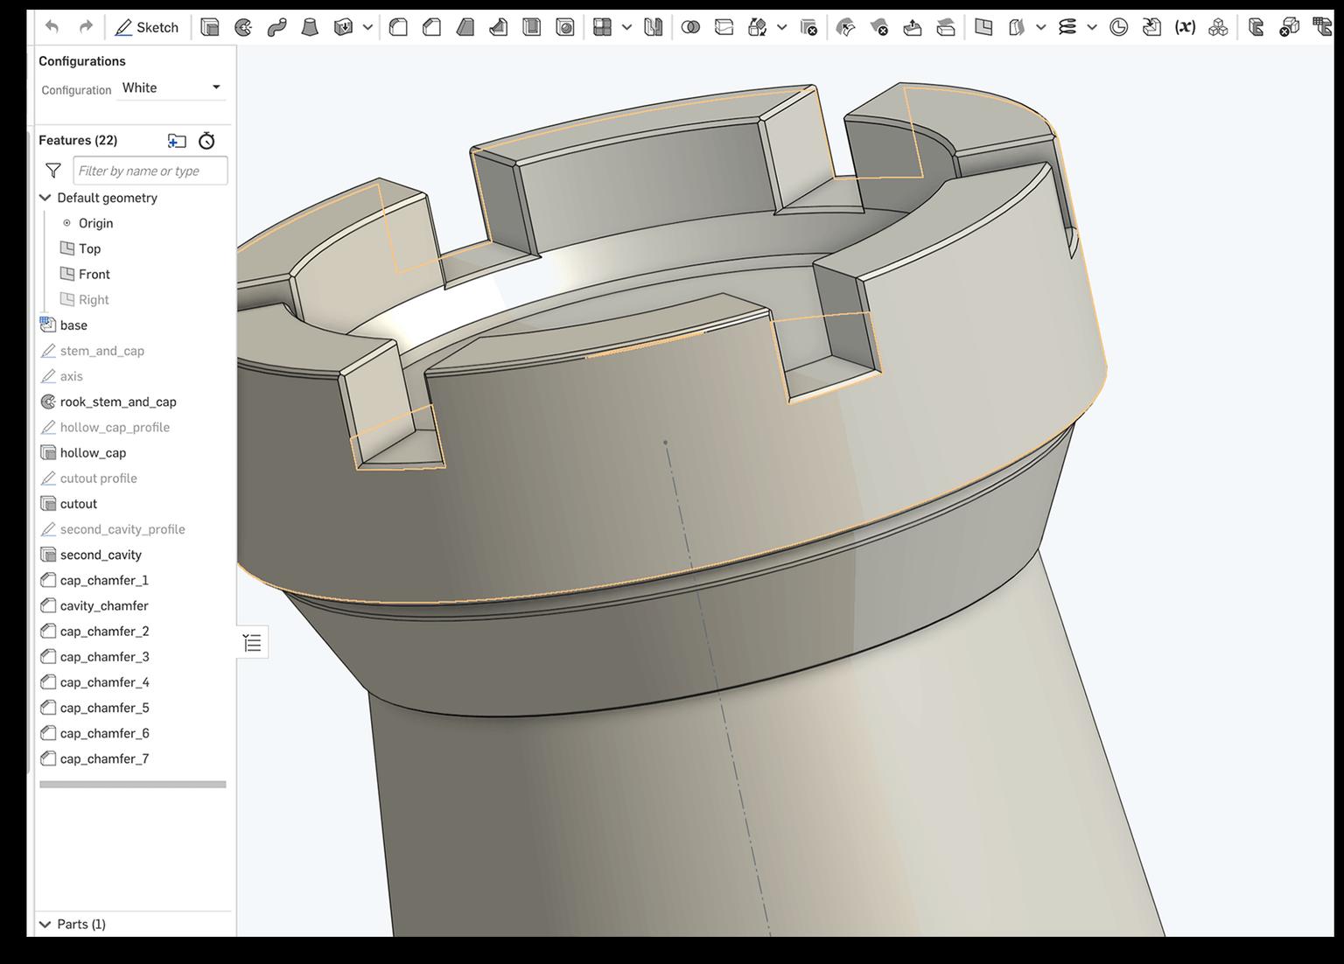Screen dimensions: 1344x964
Task: Open the Variable feature tool
Action: click(1185, 27)
